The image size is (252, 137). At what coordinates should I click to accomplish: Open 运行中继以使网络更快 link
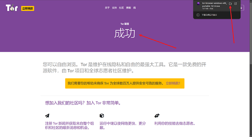coord(123,125)
